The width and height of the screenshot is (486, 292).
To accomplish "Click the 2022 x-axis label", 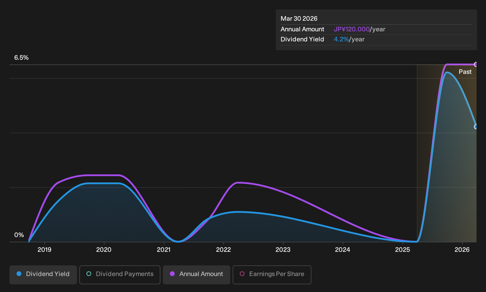I will tap(223, 250).
